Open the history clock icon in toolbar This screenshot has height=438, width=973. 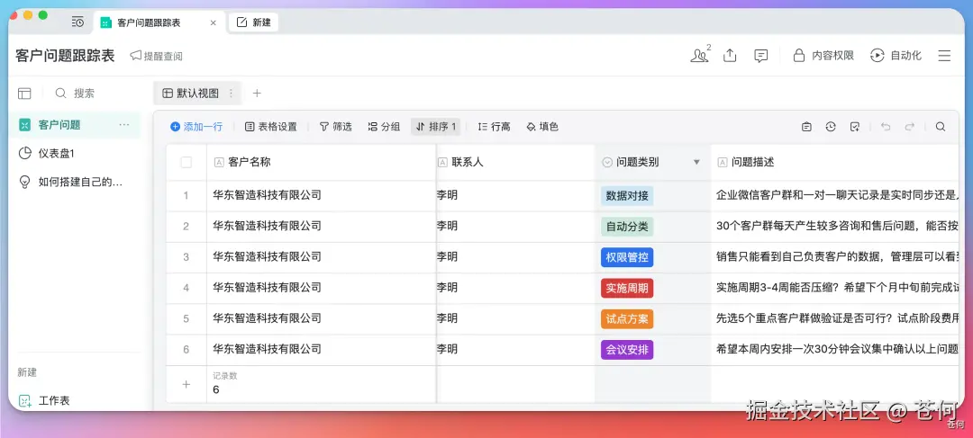(x=831, y=127)
